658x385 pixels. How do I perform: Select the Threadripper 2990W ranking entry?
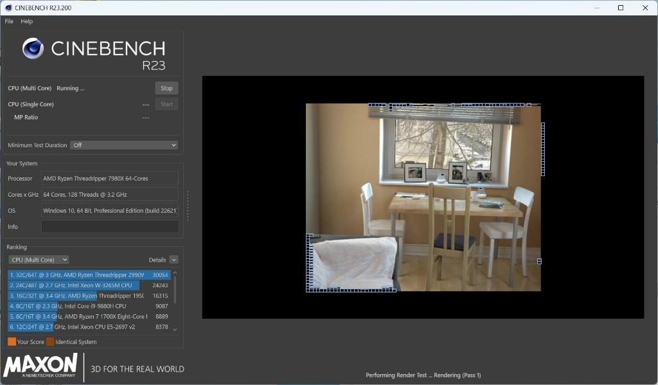[x=84, y=275]
